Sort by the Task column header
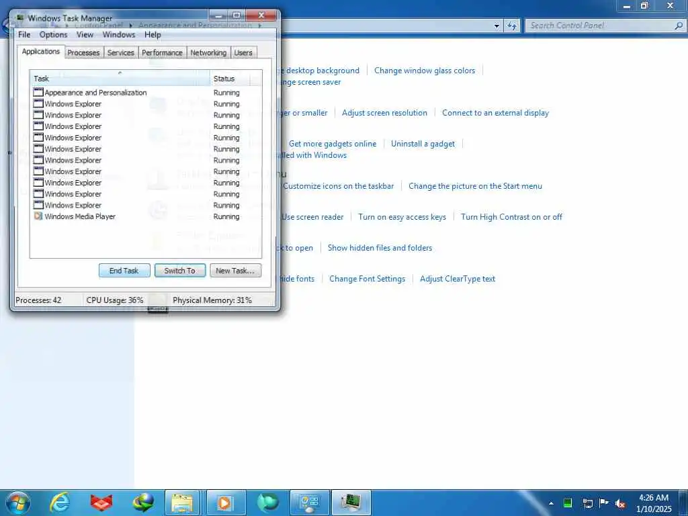This screenshot has width=688, height=516. [x=120, y=79]
